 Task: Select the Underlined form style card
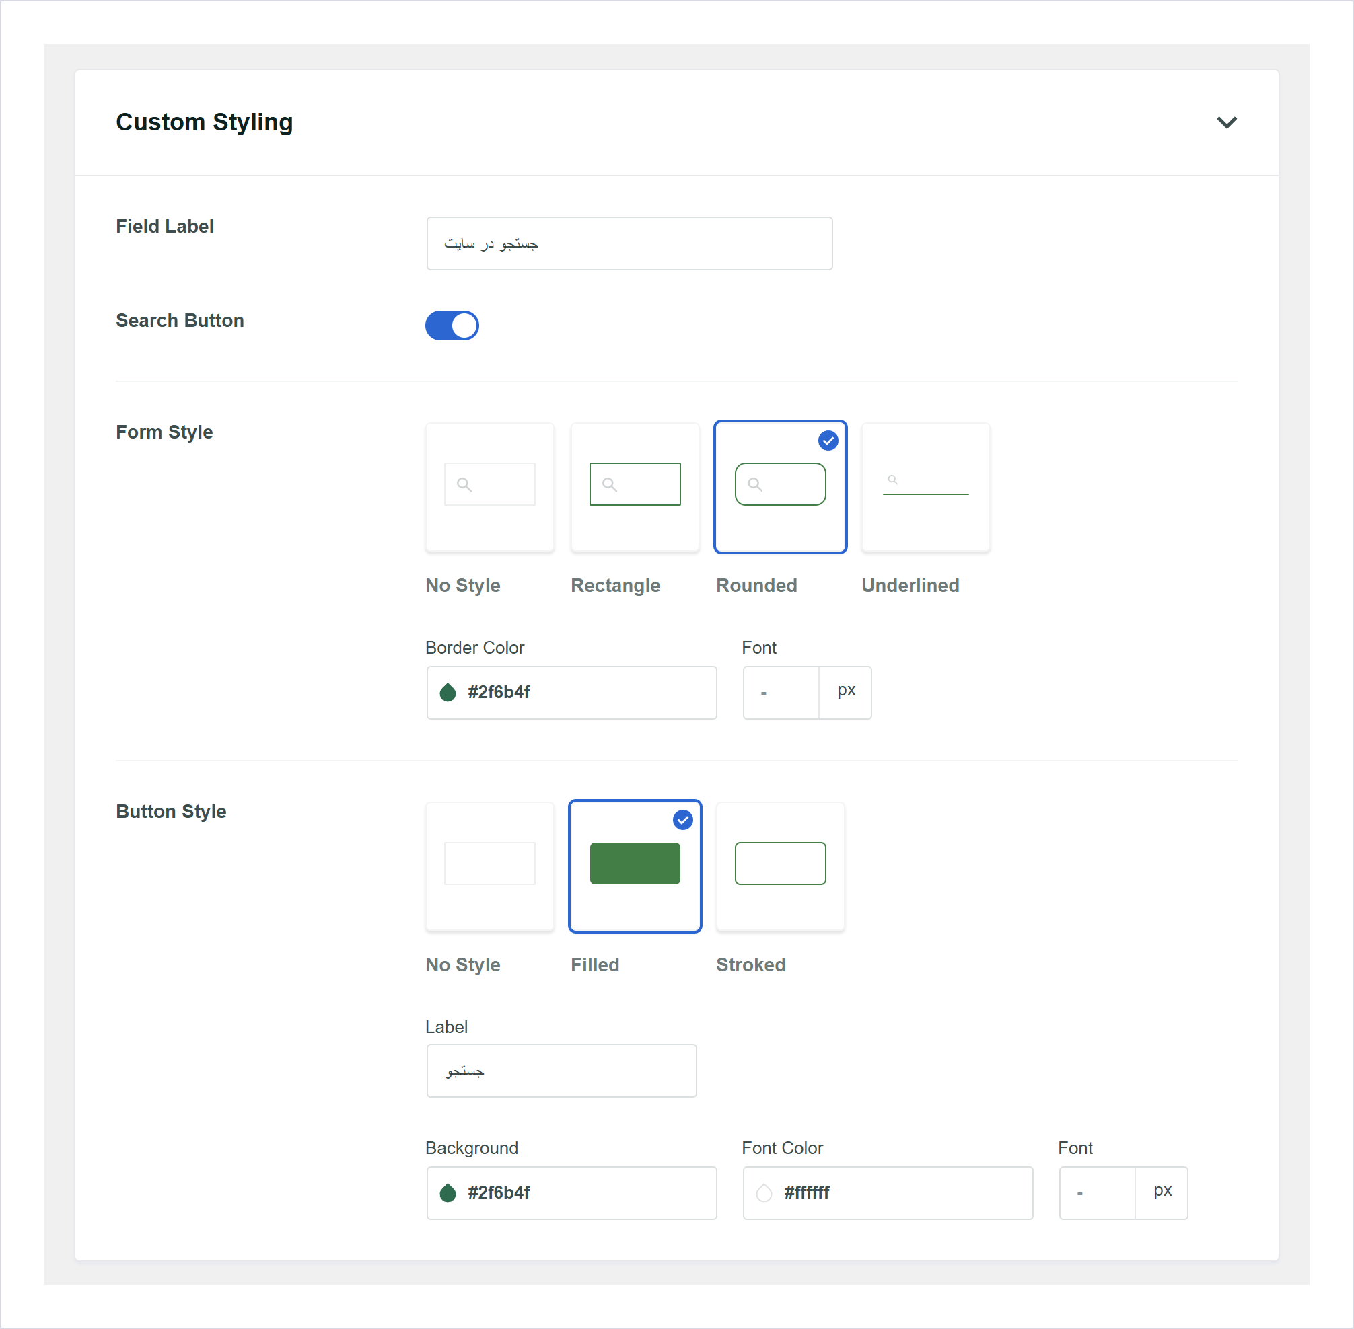pyautogui.click(x=925, y=487)
